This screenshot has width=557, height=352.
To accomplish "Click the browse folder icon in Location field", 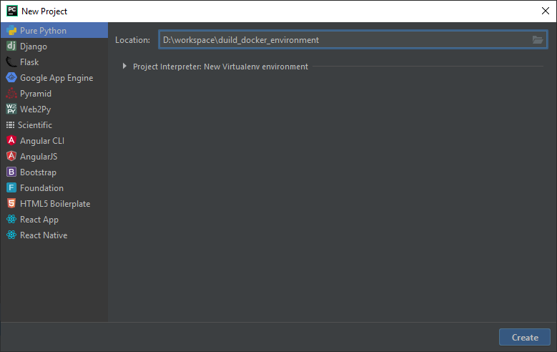I will [x=538, y=40].
